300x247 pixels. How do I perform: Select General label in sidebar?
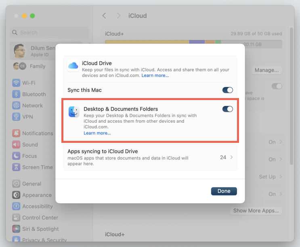click(x=32, y=184)
